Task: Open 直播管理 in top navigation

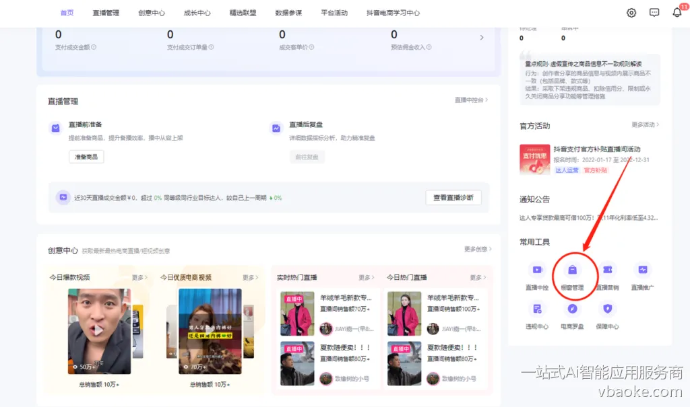Action: tap(106, 13)
